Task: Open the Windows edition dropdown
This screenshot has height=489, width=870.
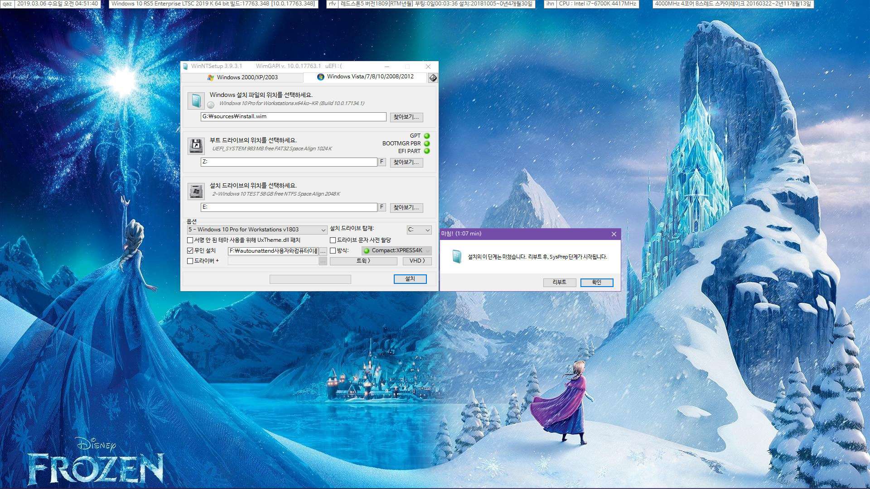Action: (x=257, y=230)
